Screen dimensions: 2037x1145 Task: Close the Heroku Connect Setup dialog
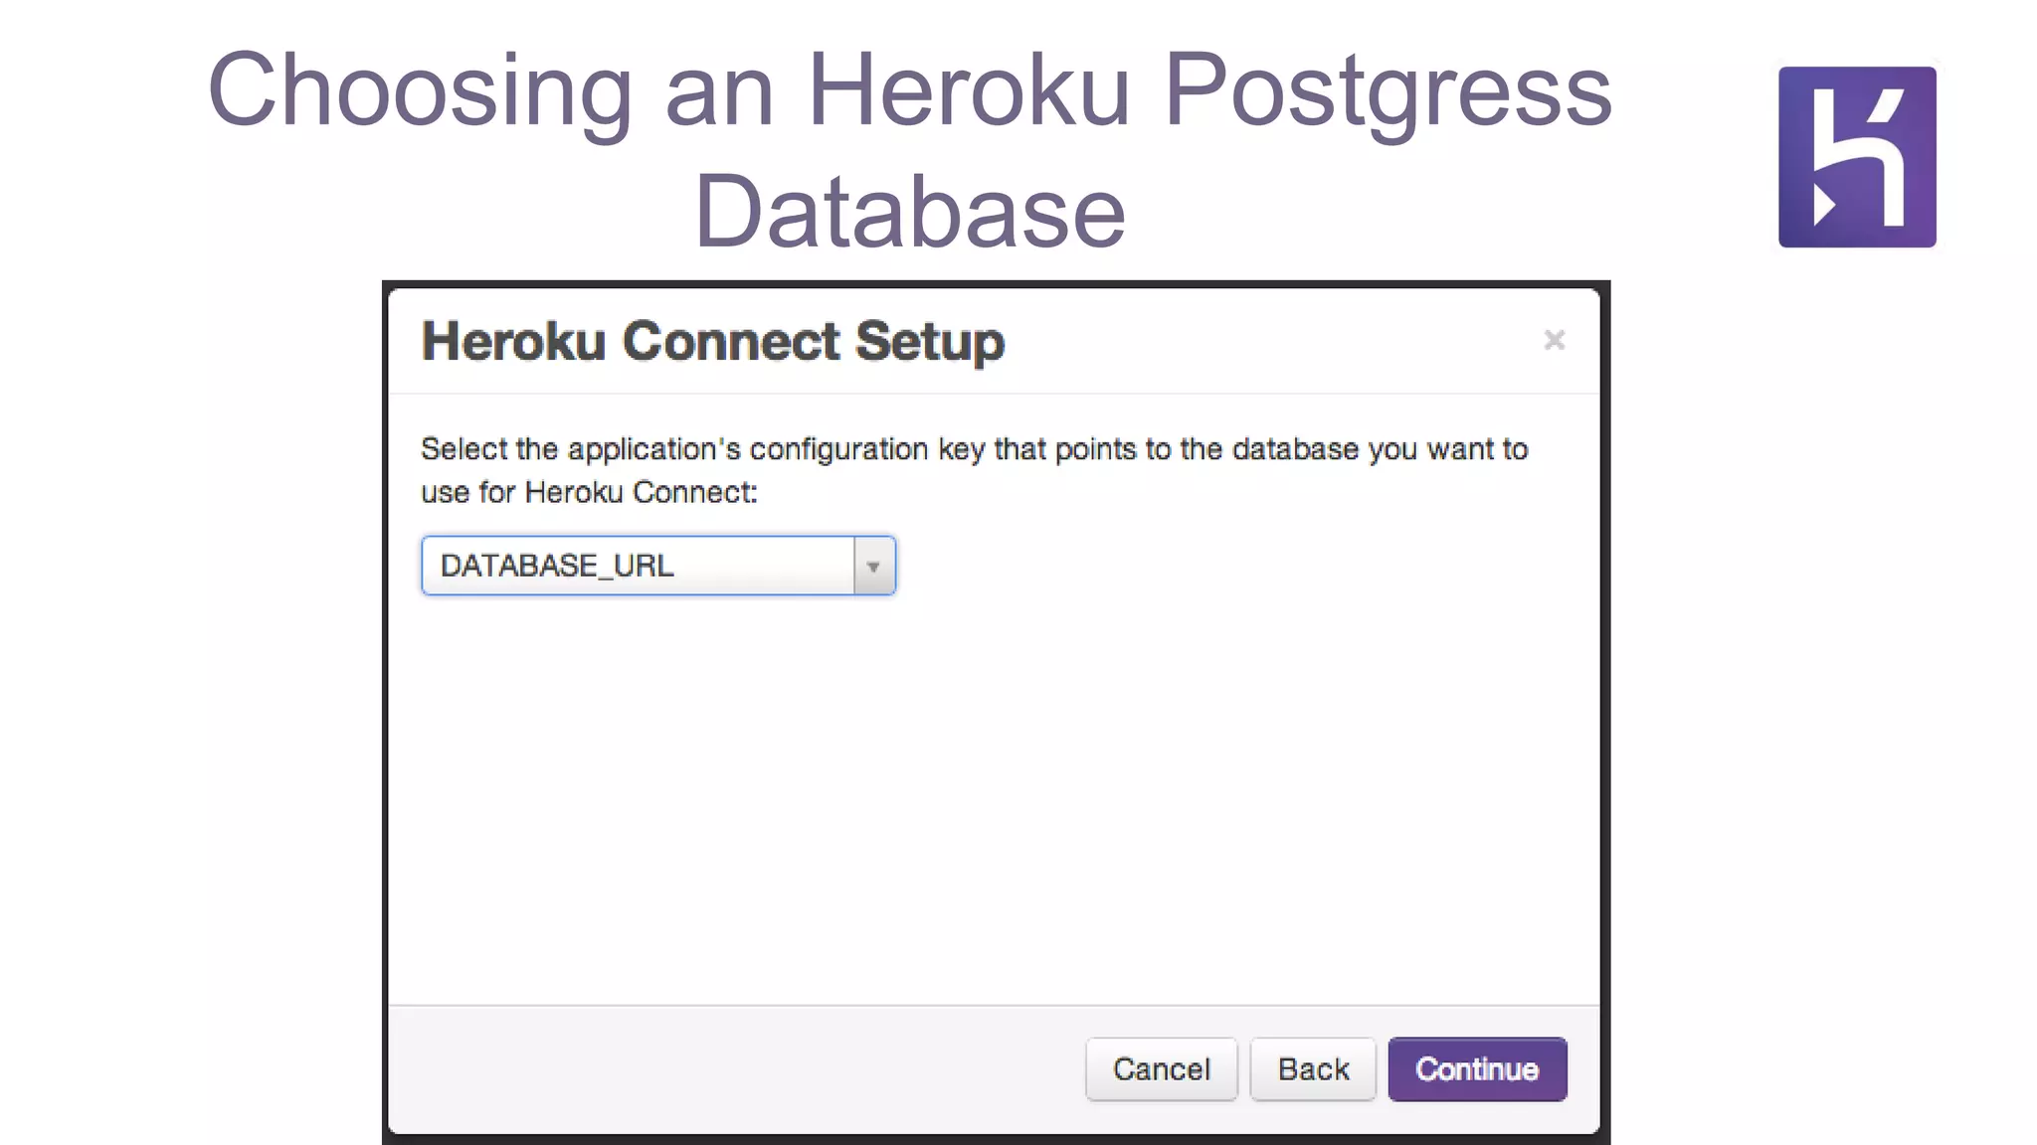[x=1555, y=340]
